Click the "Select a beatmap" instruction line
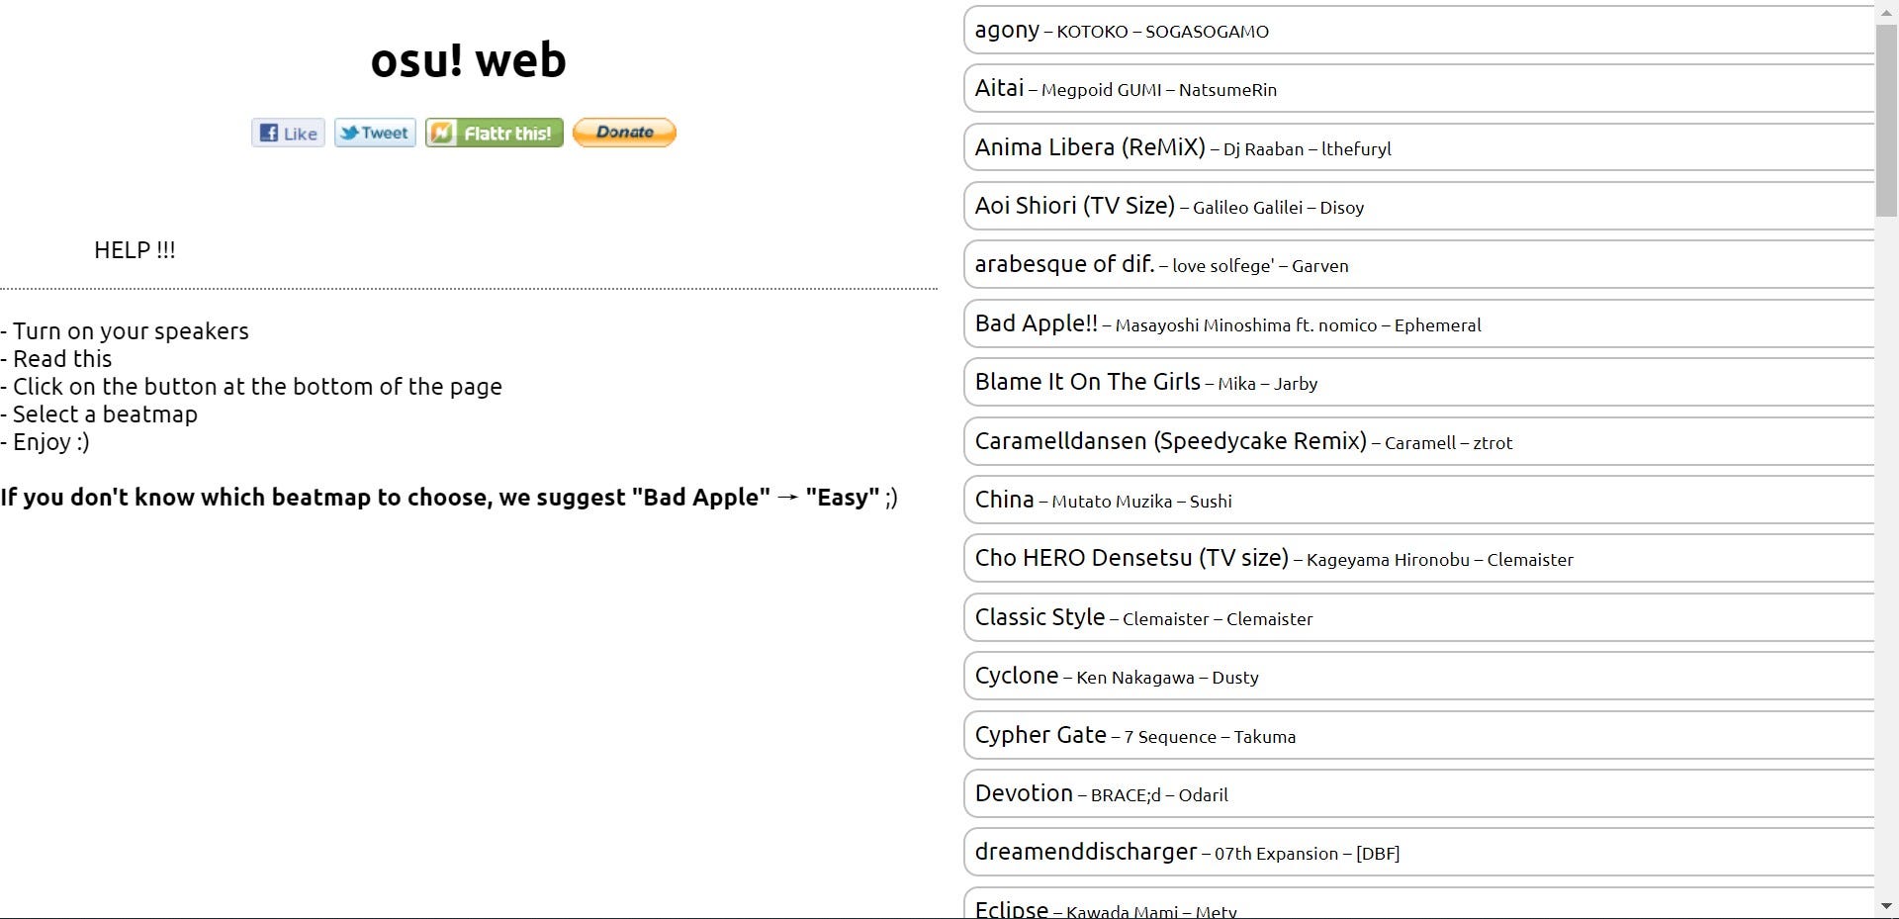 tap(99, 414)
